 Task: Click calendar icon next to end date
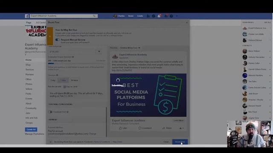coord(64,87)
